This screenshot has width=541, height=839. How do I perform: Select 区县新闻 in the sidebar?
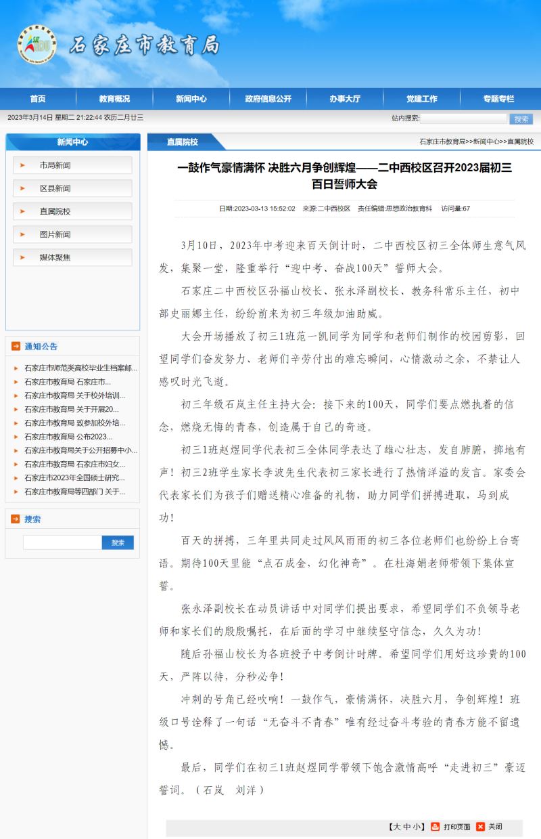pos(55,188)
